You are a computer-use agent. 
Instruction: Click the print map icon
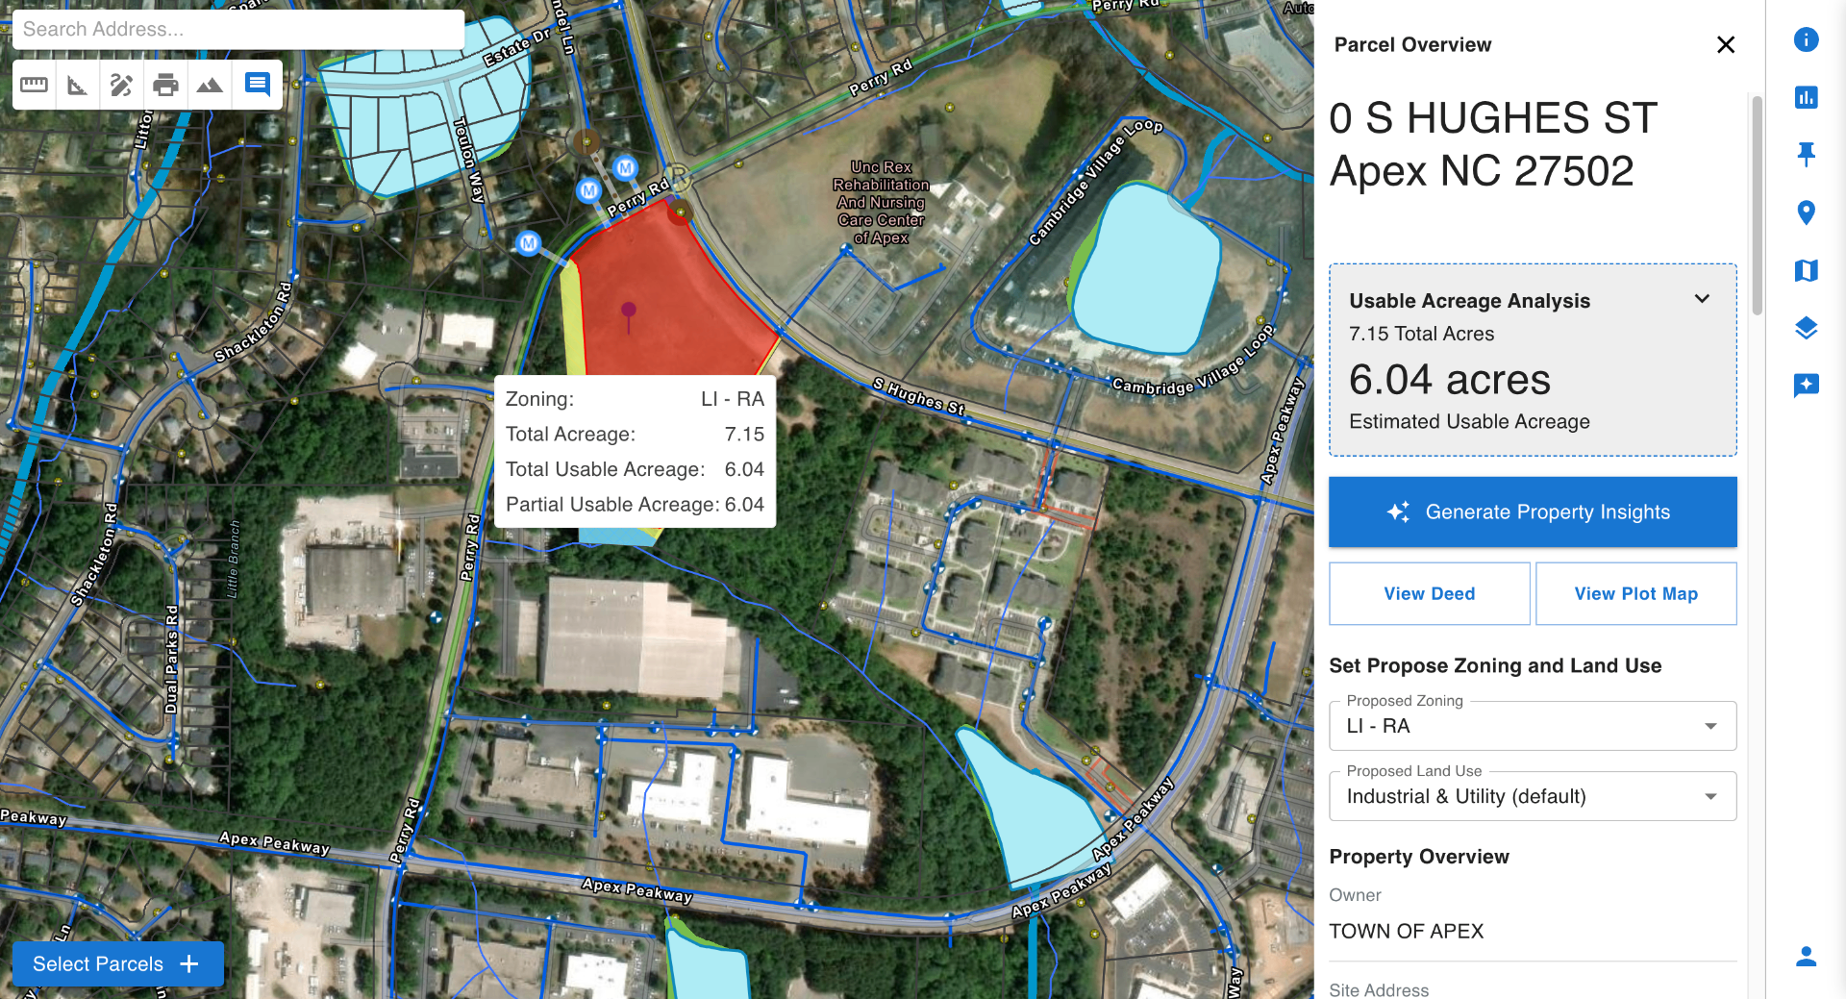pyautogui.click(x=166, y=85)
